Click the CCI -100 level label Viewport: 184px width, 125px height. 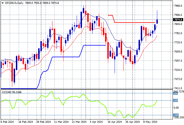[x=176, y=115]
